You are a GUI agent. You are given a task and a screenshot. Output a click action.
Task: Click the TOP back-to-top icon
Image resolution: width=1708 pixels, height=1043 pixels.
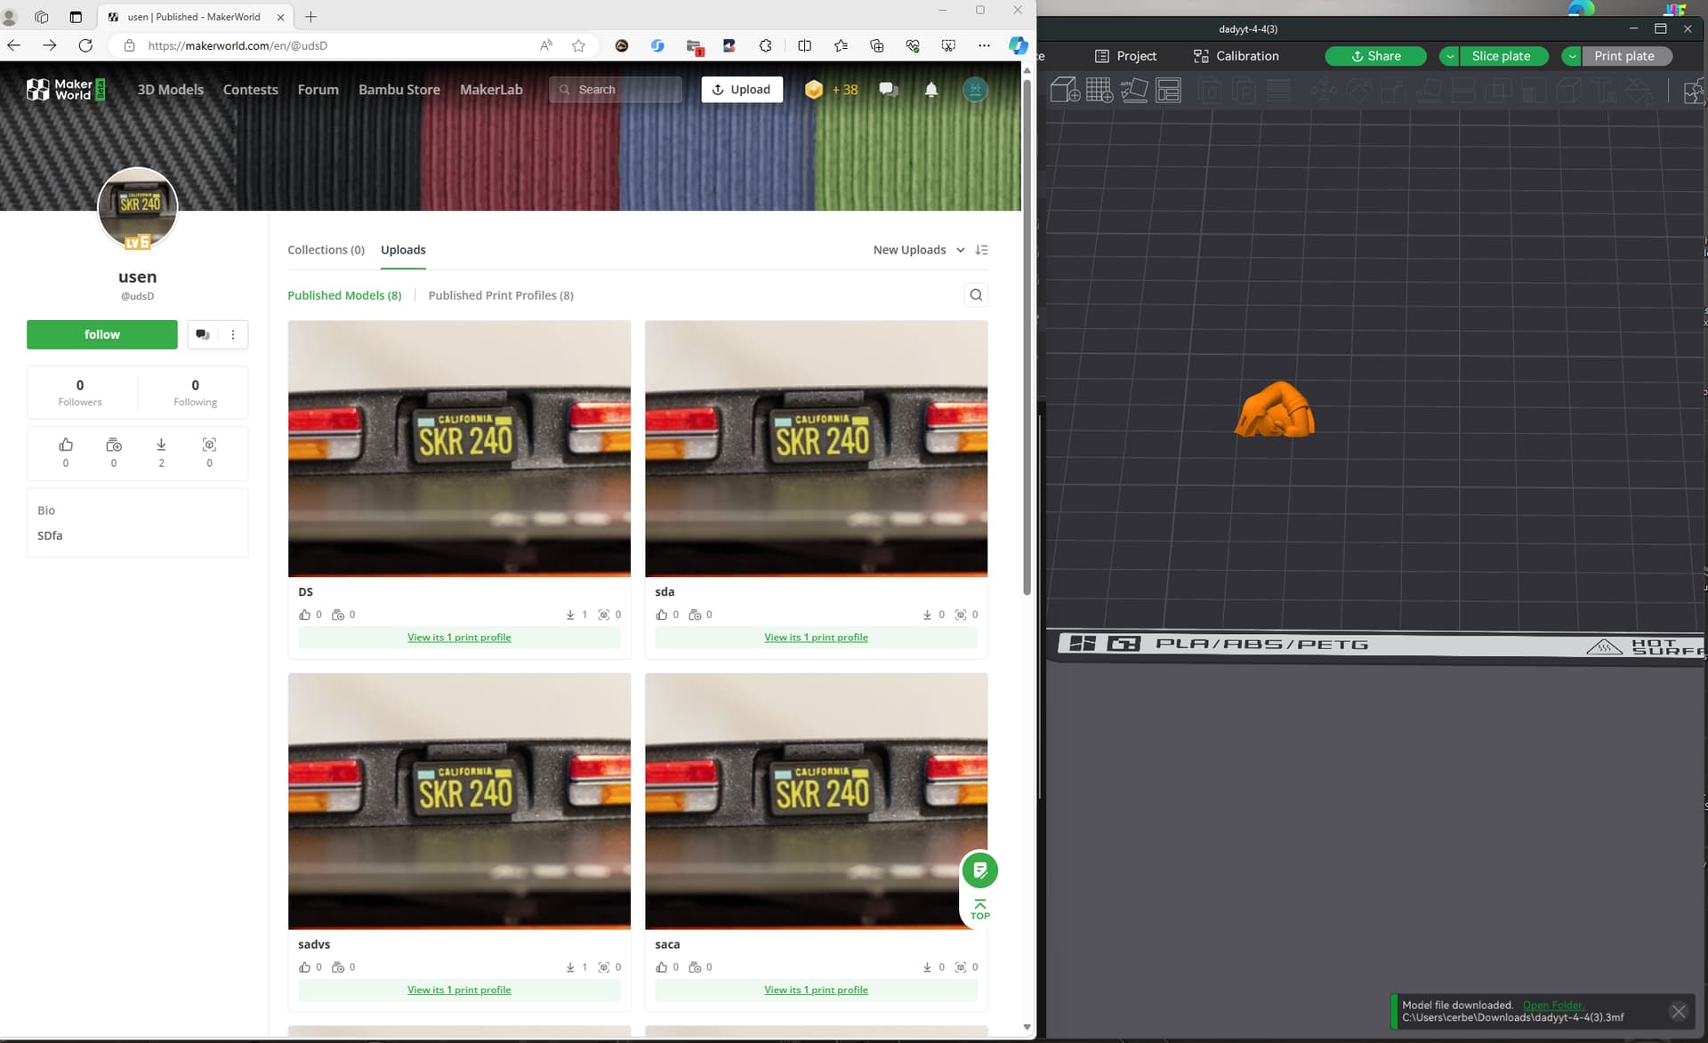[979, 910]
